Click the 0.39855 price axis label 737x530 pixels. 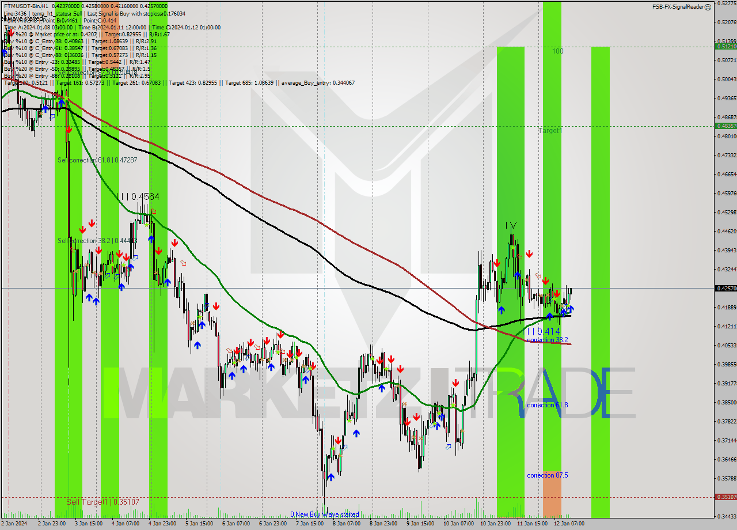(x=727, y=364)
